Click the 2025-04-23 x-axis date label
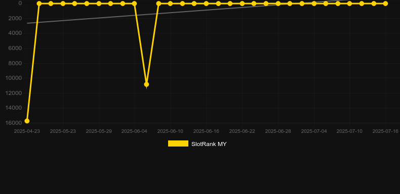The width and height of the screenshot is (400, 194). 27,131
